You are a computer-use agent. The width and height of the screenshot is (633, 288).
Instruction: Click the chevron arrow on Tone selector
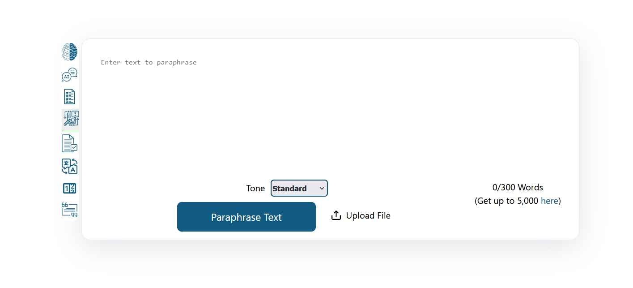pos(322,189)
